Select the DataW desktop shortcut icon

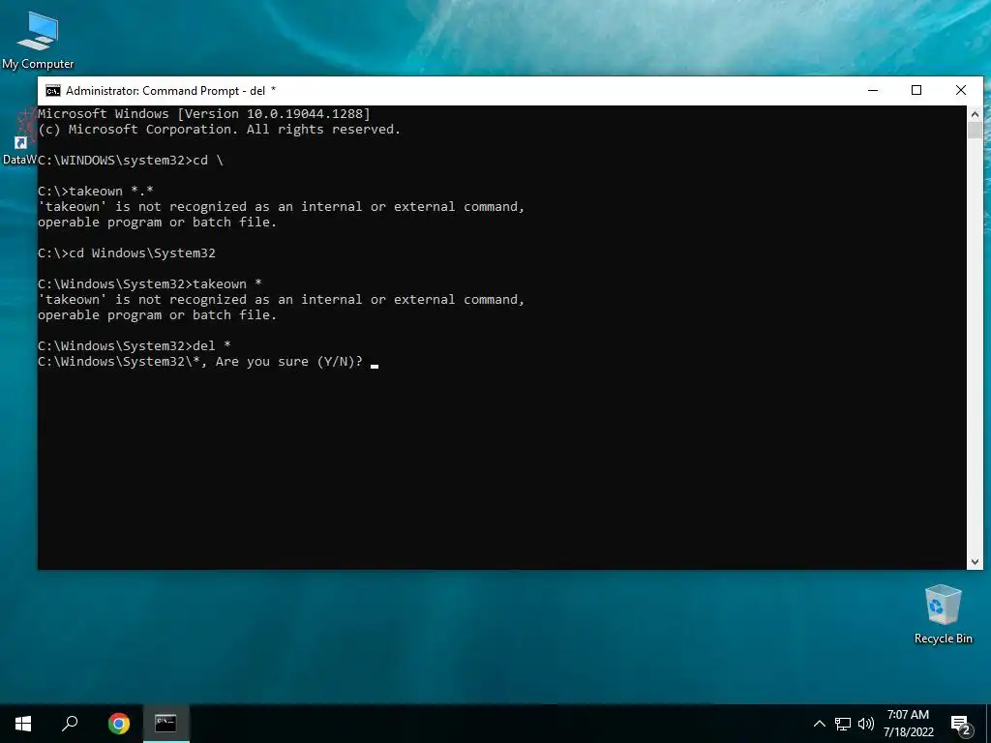(19, 136)
